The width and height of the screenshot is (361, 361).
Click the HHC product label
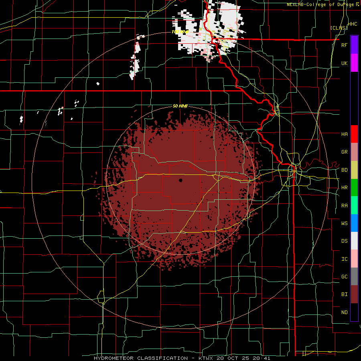352,24
